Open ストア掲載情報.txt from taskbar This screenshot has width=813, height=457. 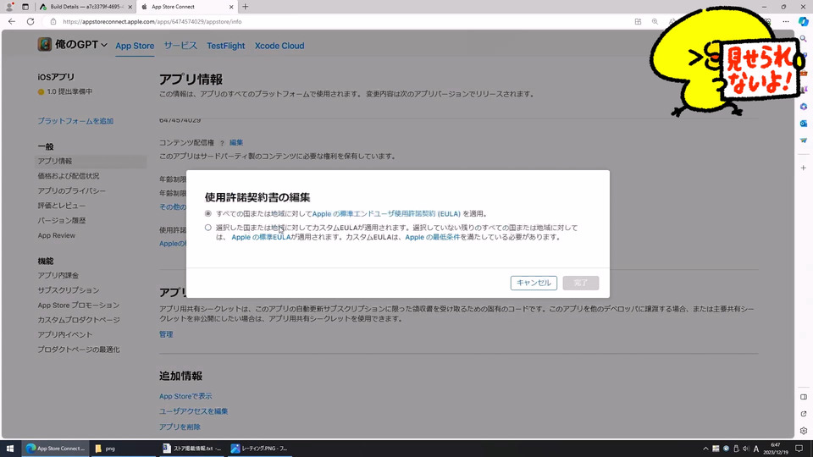pos(191,449)
